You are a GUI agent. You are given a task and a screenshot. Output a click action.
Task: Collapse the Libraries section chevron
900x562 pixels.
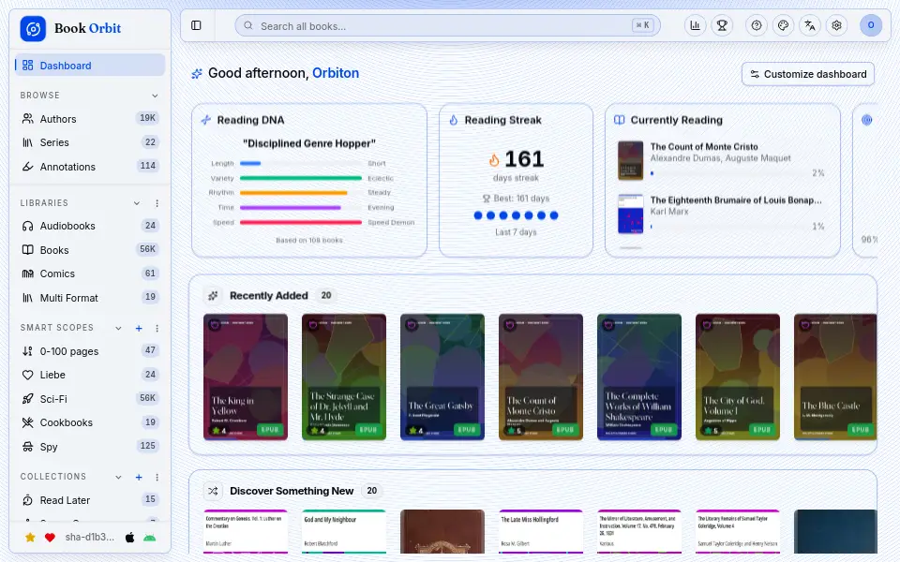tap(137, 203)
